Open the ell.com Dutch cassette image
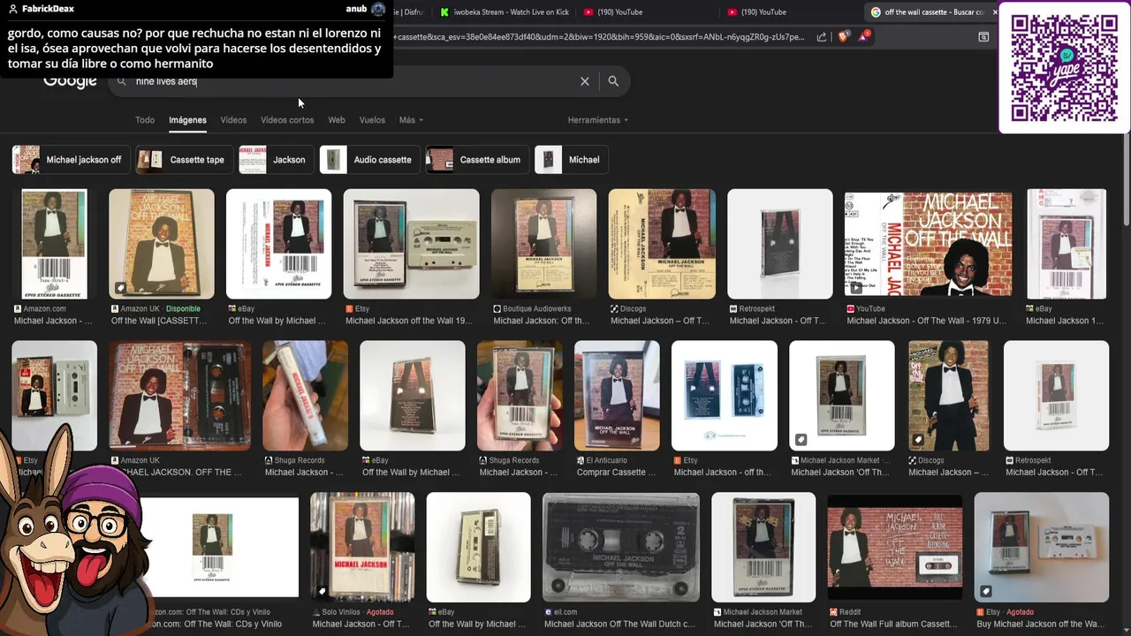 (621, 548)
